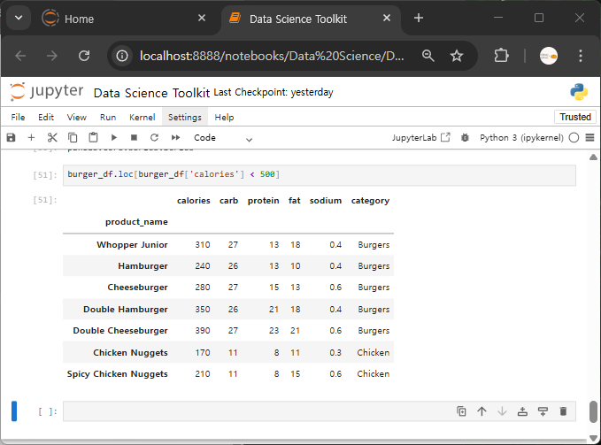Image resolution: width=601 pixels, height=445 pixels.
Task: Click the Python logo icon in the header
Action: click(579, 92)
